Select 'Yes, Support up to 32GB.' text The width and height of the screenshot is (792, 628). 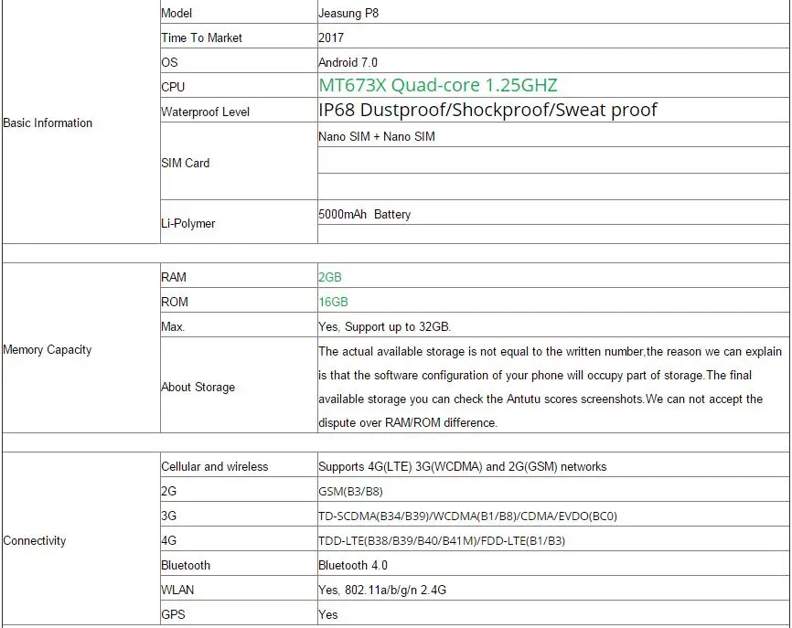pos(384,326)
